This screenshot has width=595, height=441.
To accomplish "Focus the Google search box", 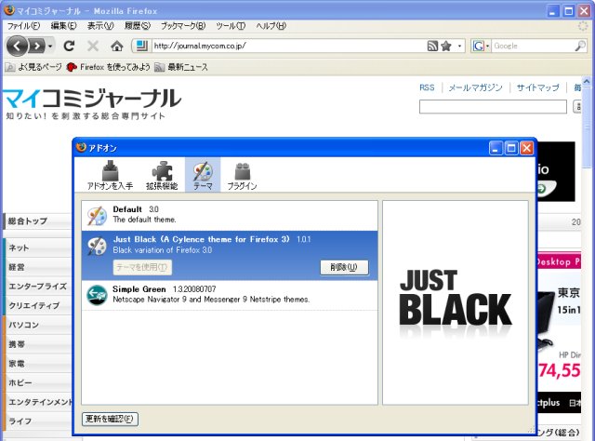I will tap(533, 46).
